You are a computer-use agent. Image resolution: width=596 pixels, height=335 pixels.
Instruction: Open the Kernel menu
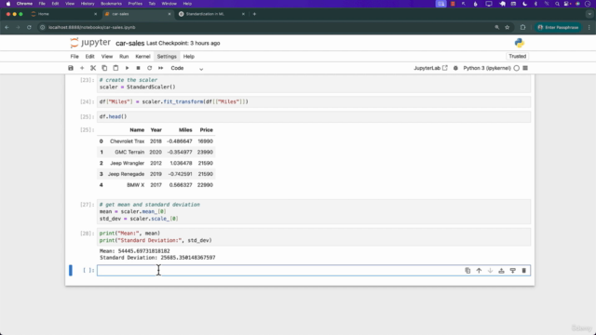pyautogui.click(x=142, y=56)
